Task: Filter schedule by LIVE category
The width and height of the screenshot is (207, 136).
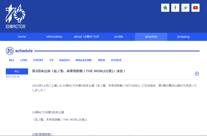Action: click(24, 60)
